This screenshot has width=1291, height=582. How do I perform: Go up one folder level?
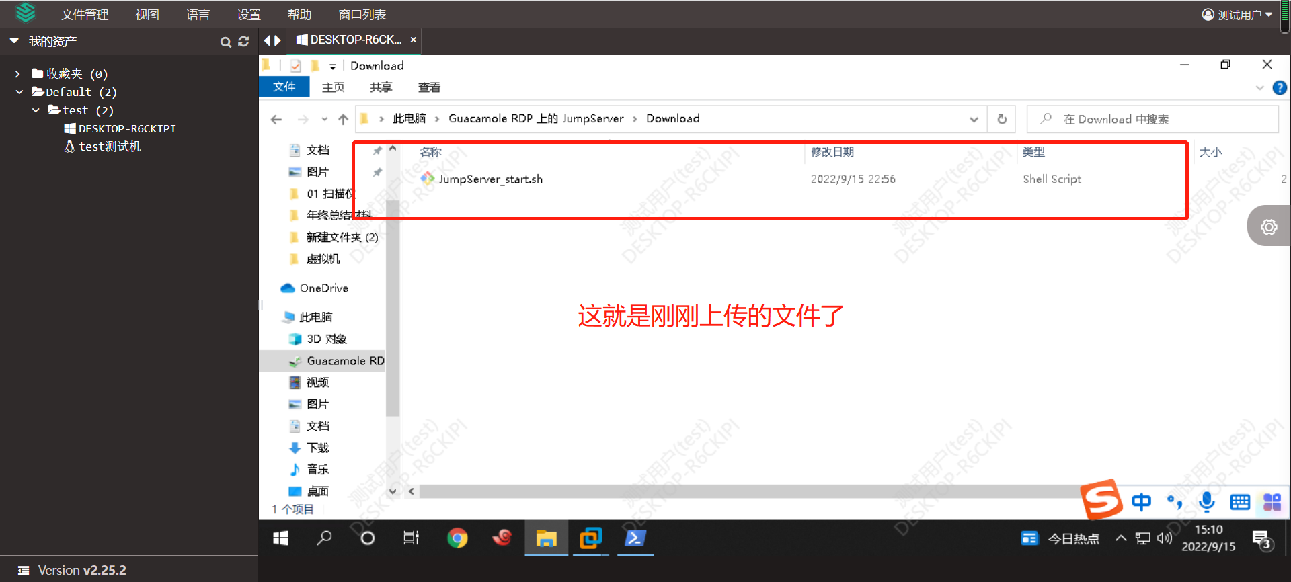point(343,120)
